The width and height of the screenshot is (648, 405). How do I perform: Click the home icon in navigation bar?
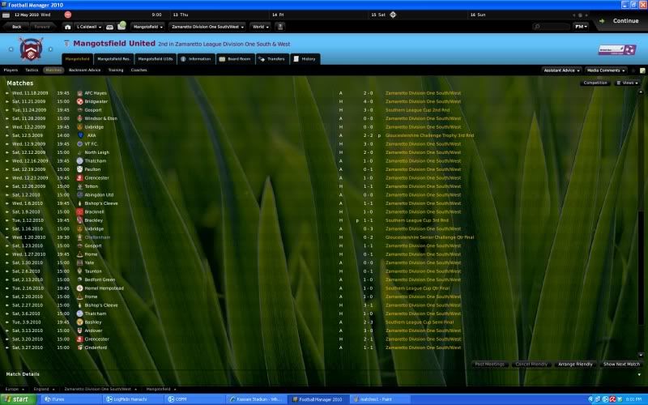point(68,26)
